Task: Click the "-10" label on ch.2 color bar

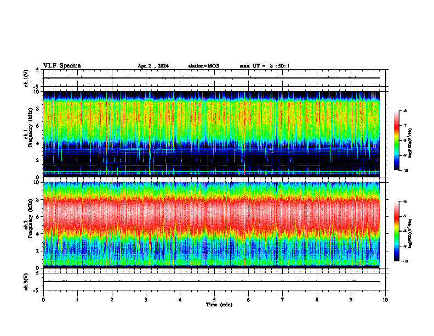Action: pyautogui.click(x=405, y=261)
